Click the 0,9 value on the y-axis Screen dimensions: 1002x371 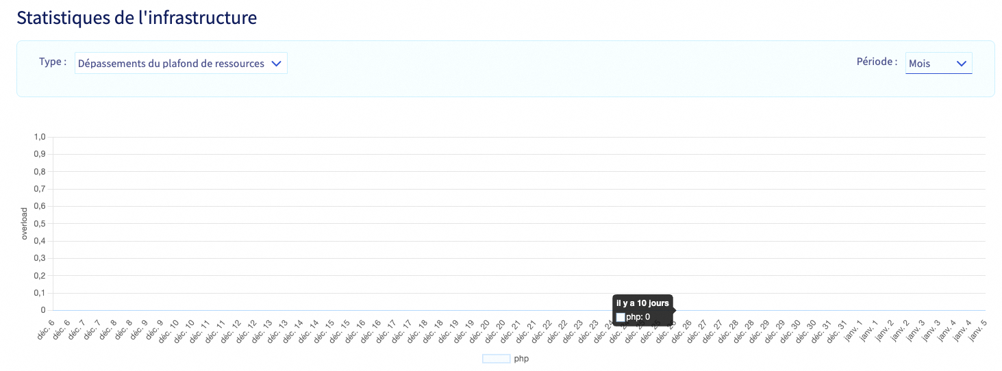pyautogui.click(x=40, y=154)
